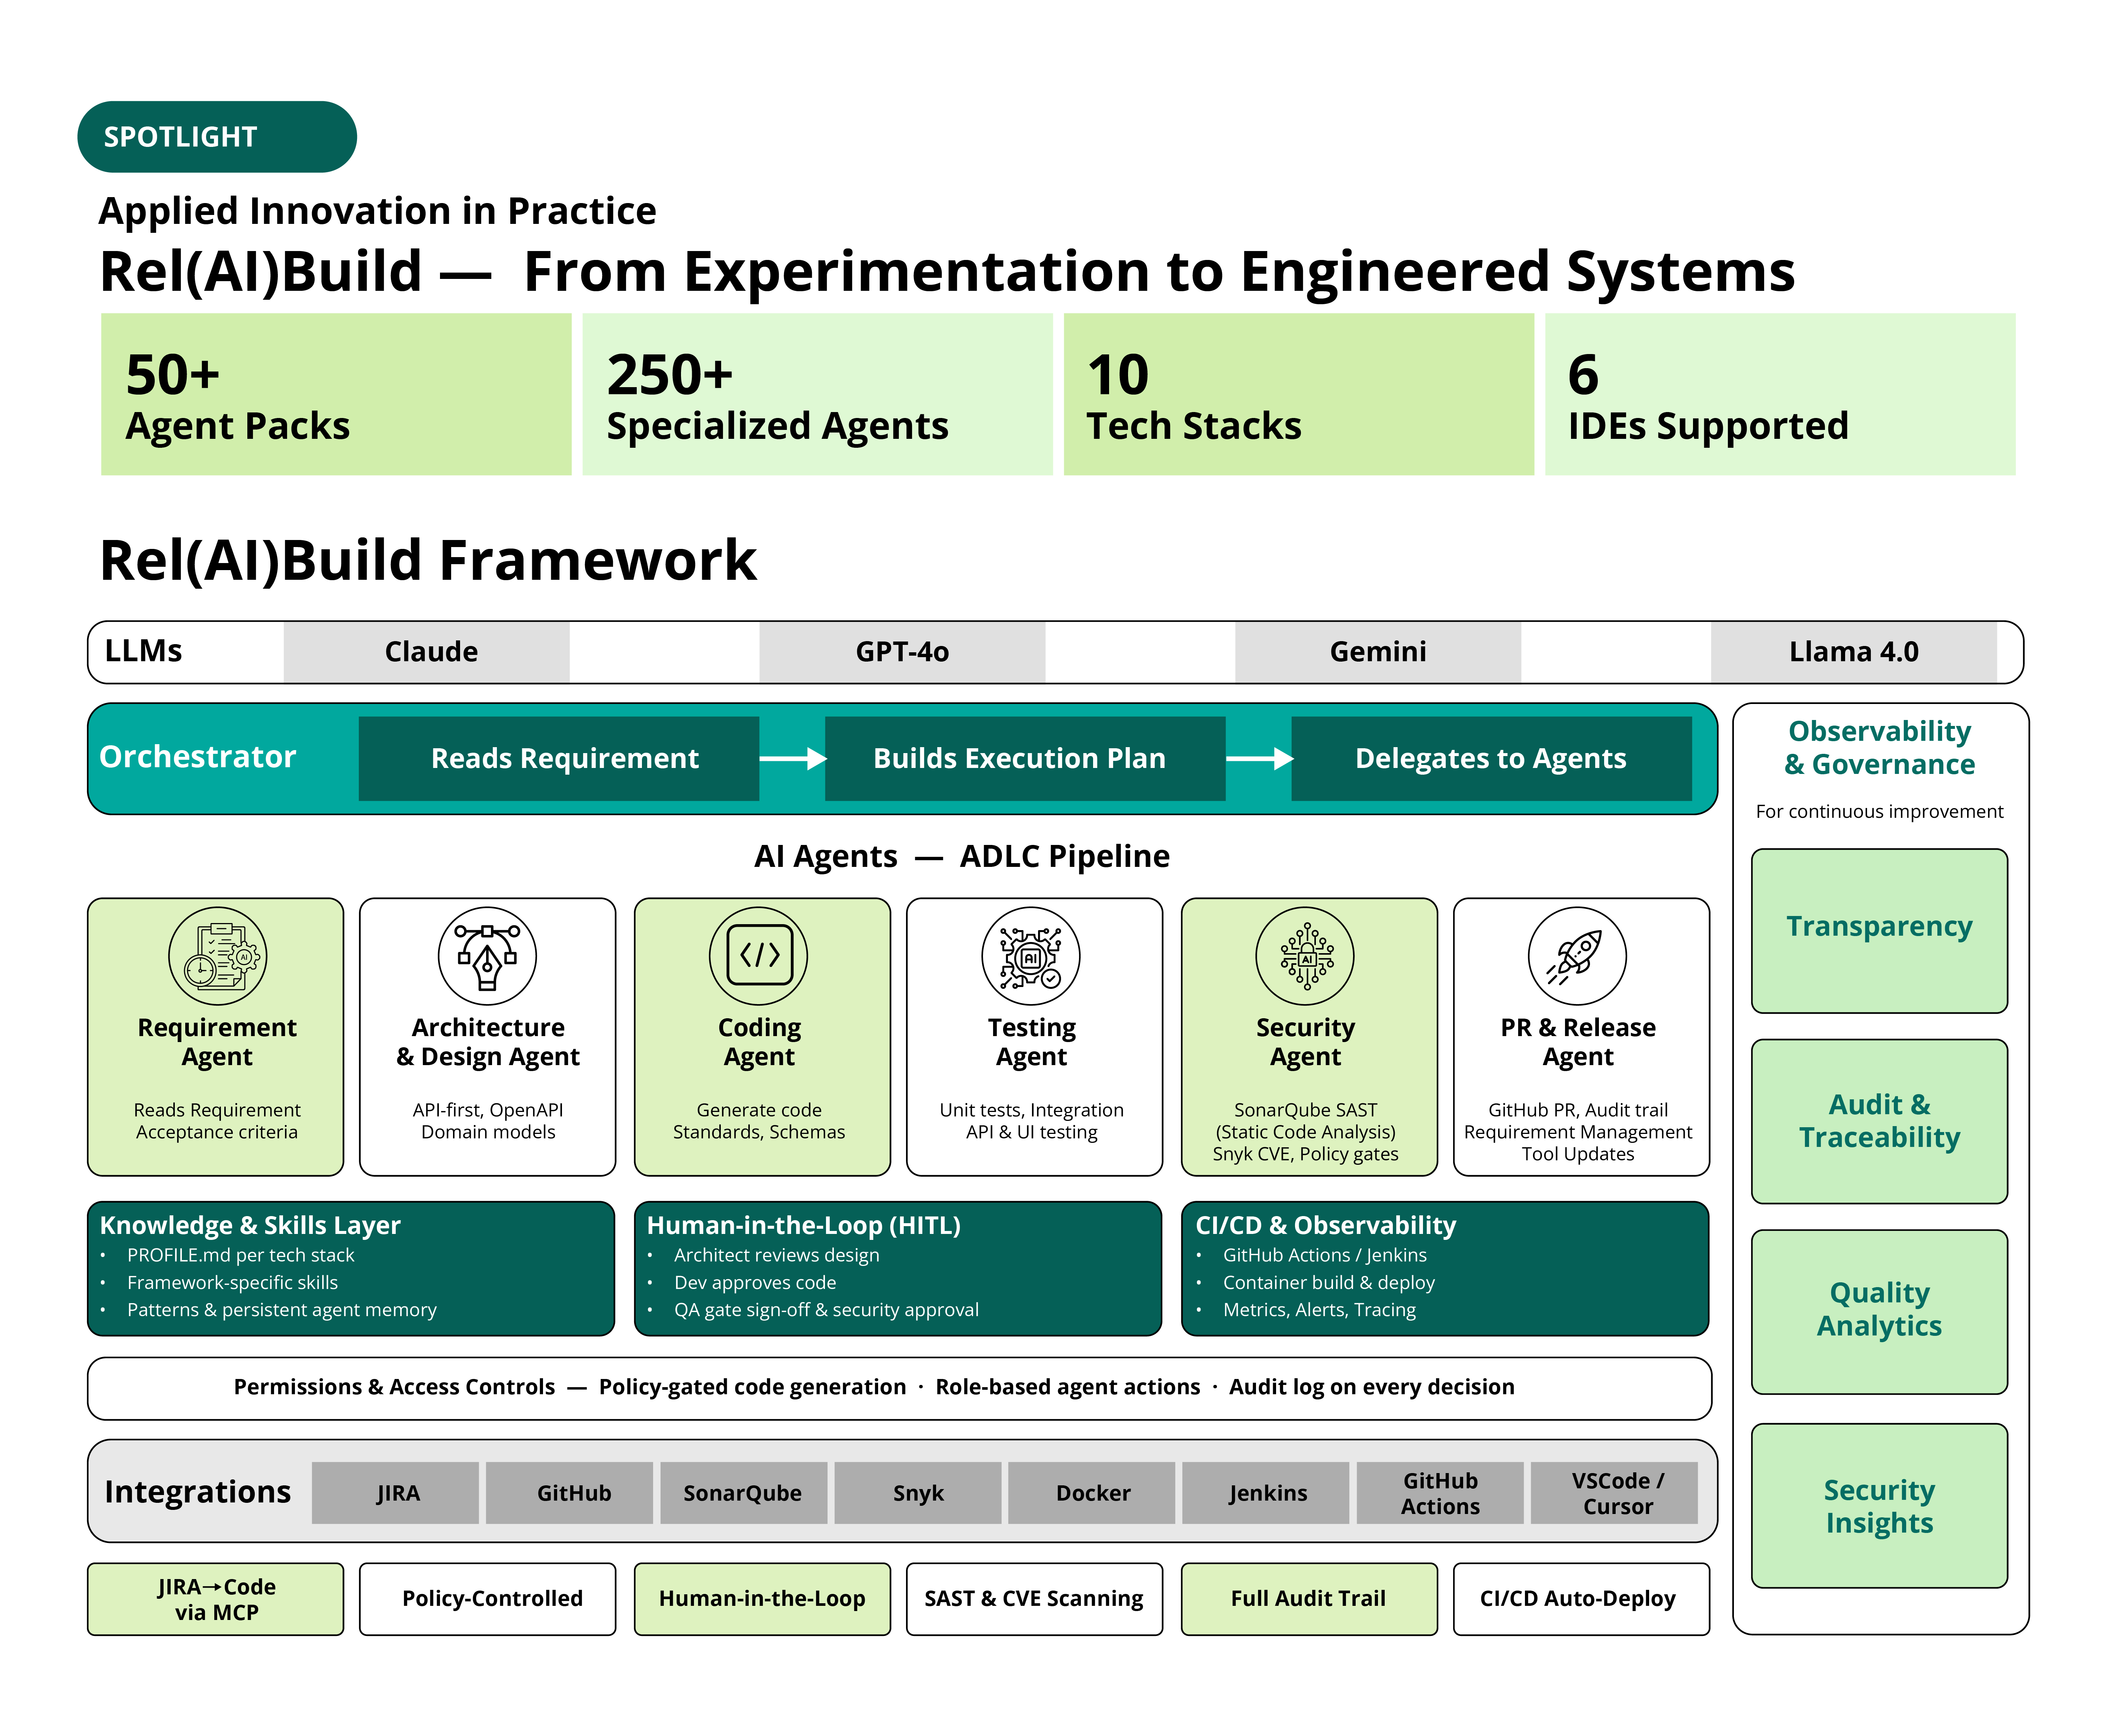Click the PR & Release Agent rocket icon
Image resolution: width=2117 pixels, height=1736 pixels.
[1577, 956]
